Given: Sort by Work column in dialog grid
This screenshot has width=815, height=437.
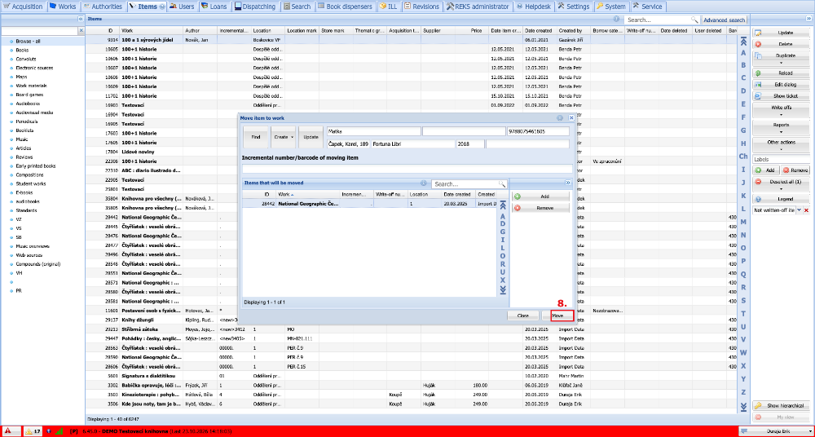Looking at the screenshot, I should pyautogui.click(x=306, y=194).
